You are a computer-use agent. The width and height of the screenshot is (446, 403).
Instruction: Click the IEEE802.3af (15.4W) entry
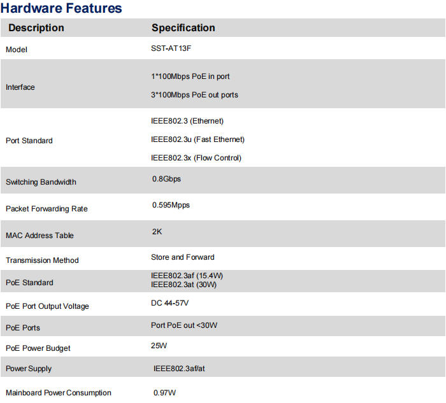click(x=187, y=276)
